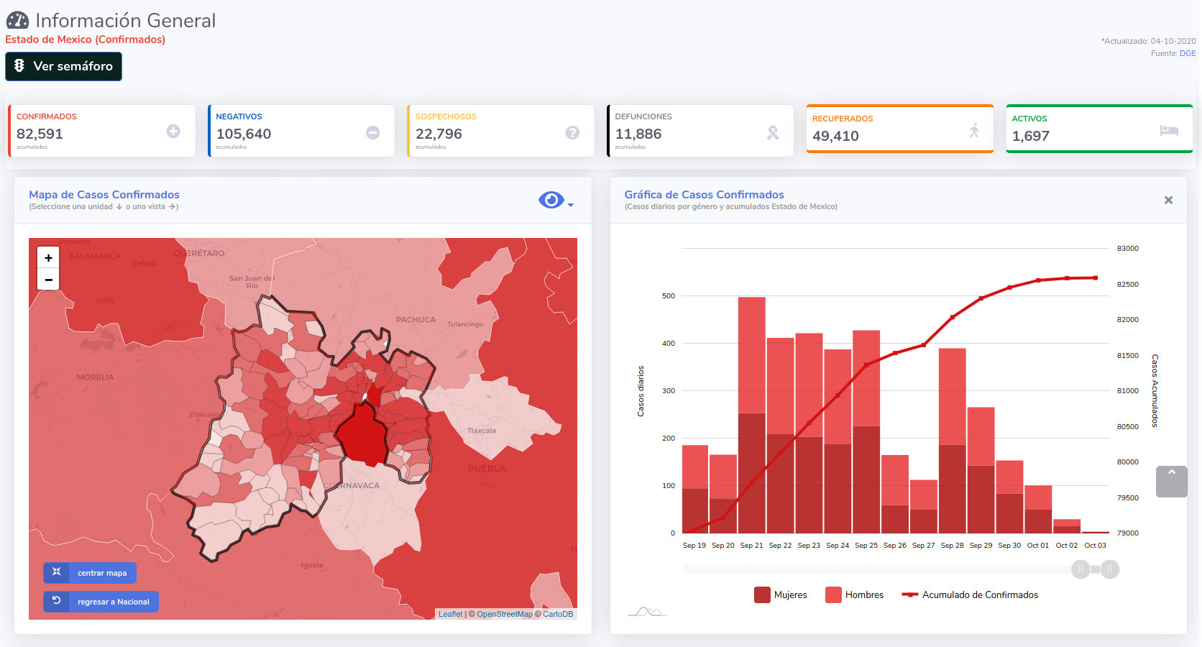Select the Defunciones 11,886 value
The width and height of the screenshot is (1202, 647).
pyautogui.click(x=638, y=134)
